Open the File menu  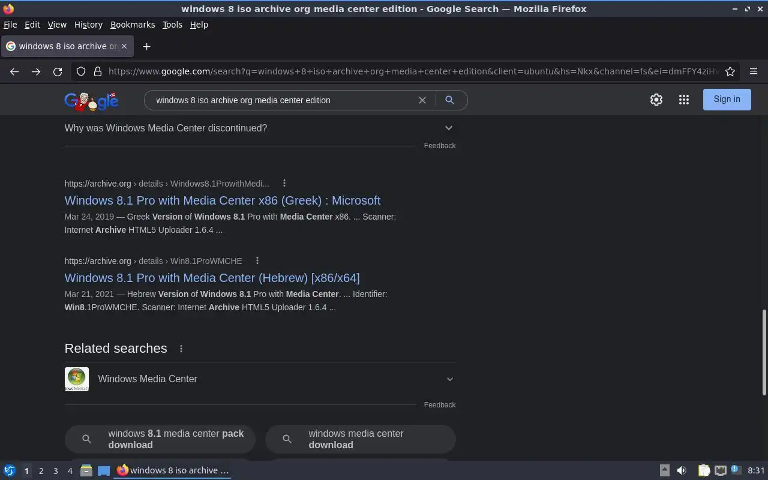click(x=10, y=25)
